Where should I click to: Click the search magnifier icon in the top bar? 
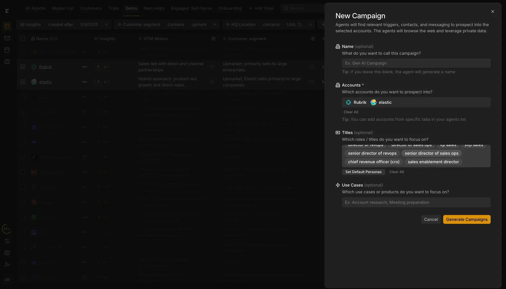click(286, 8)
